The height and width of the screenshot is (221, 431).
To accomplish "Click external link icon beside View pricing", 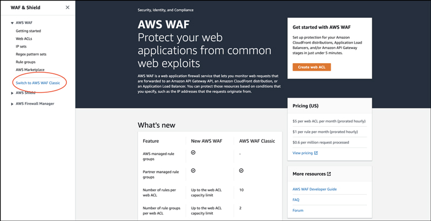I will 316,153.
